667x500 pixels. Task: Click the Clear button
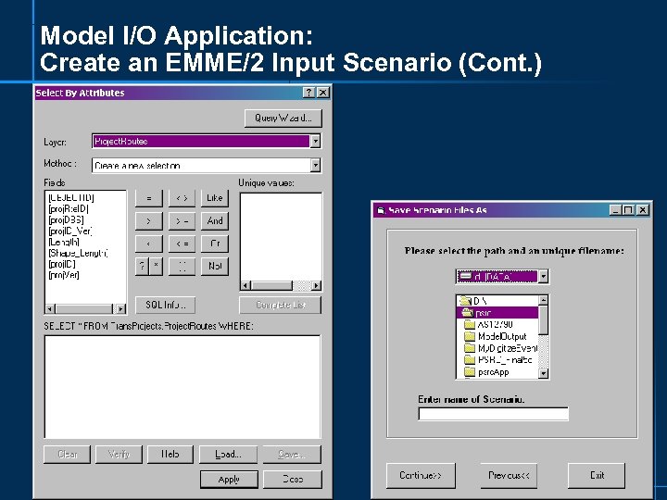click(68, 455)
